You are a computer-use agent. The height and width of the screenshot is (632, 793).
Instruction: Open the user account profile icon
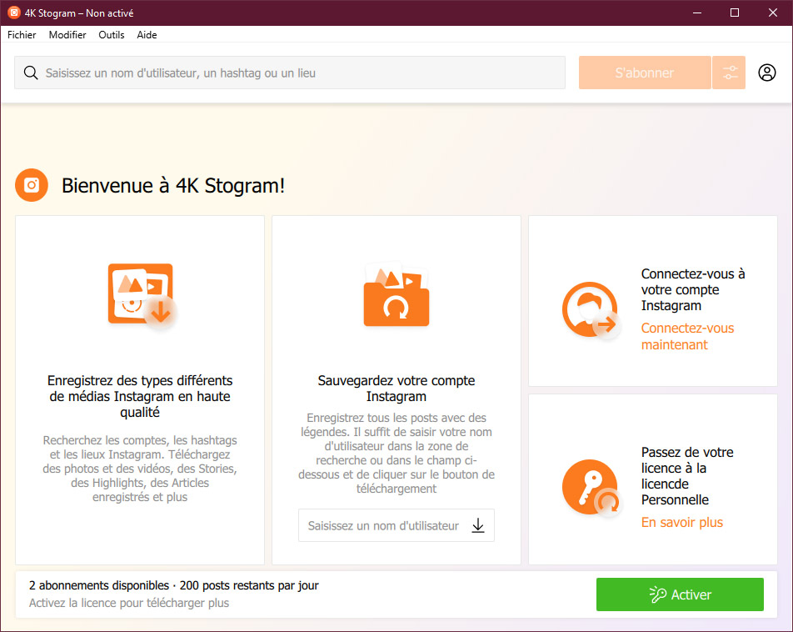(x=766, y=73)
